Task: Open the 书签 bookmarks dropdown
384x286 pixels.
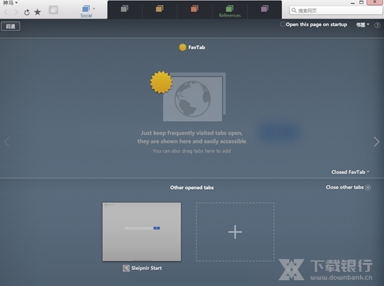Action: point(362,25)
